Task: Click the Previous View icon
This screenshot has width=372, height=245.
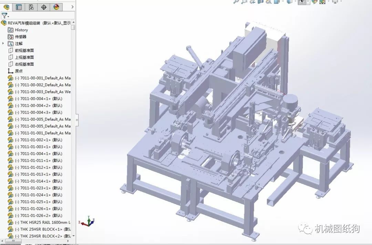Action: [x=252, y=1]
